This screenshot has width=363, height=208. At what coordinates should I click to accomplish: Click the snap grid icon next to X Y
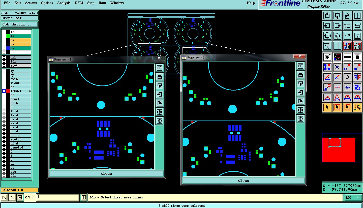[x=20, y=197]
